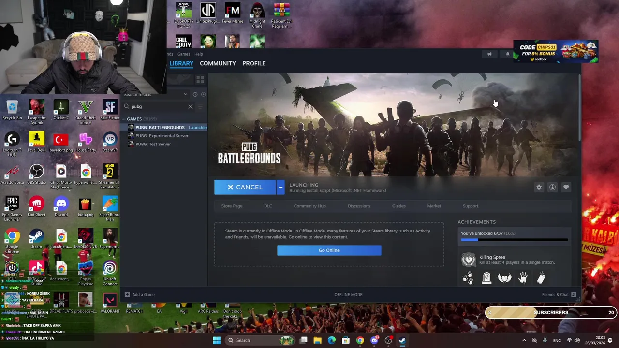
Task: Open Recycle Bin on desktop
Action: pos(12,110)
